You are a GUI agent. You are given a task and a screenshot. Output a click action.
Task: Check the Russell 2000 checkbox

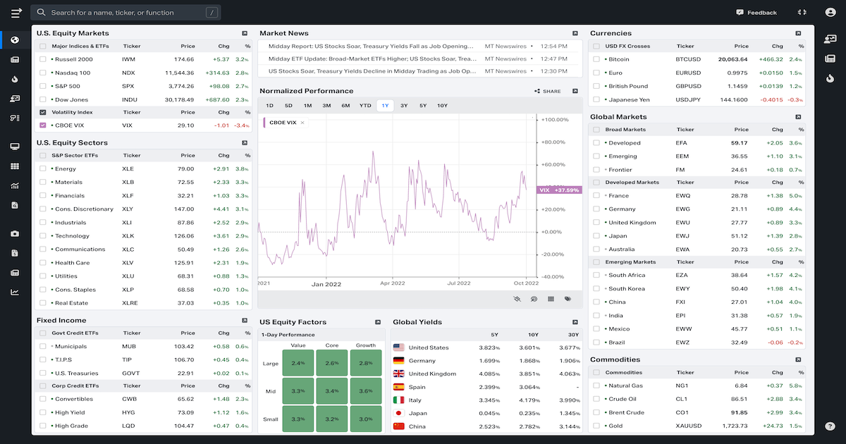(x=43, y=59)
